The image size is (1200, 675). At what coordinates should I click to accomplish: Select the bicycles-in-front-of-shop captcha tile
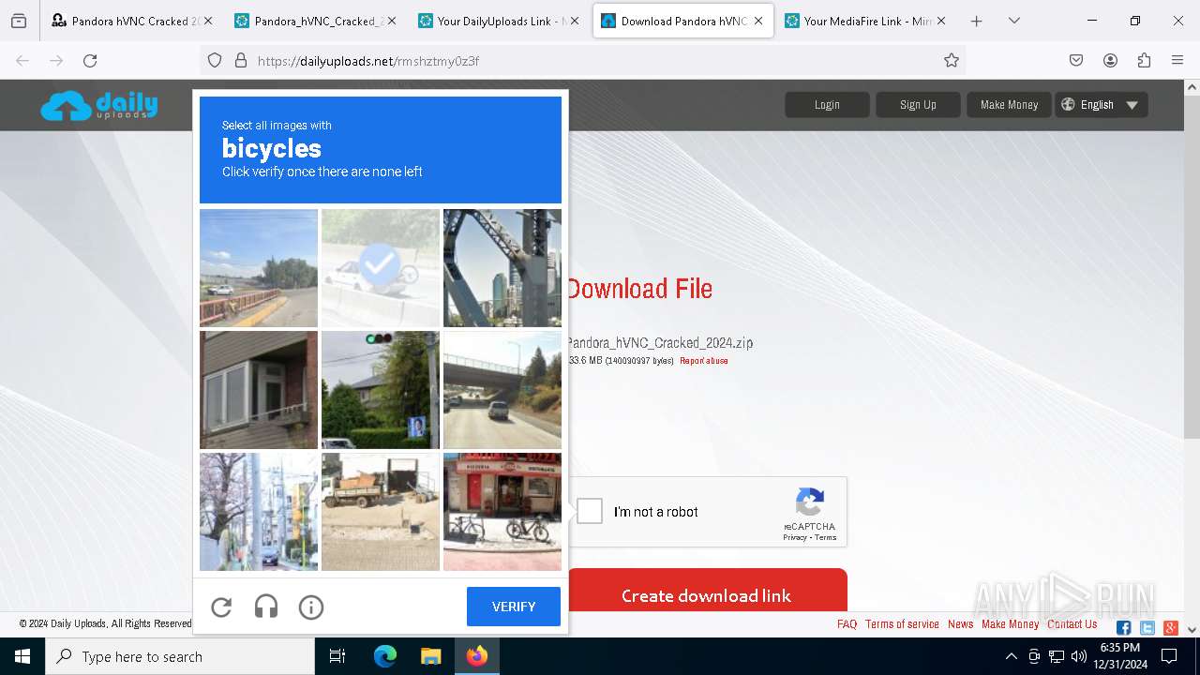pos(502,512)
